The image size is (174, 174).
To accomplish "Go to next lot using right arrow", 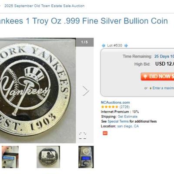I will (x=126, y=46).
